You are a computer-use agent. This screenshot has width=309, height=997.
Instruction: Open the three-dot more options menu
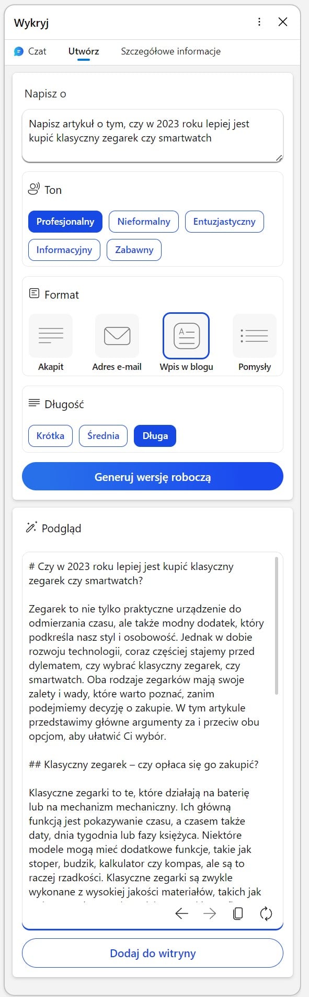pyautogui.click(x=259, y=22)
